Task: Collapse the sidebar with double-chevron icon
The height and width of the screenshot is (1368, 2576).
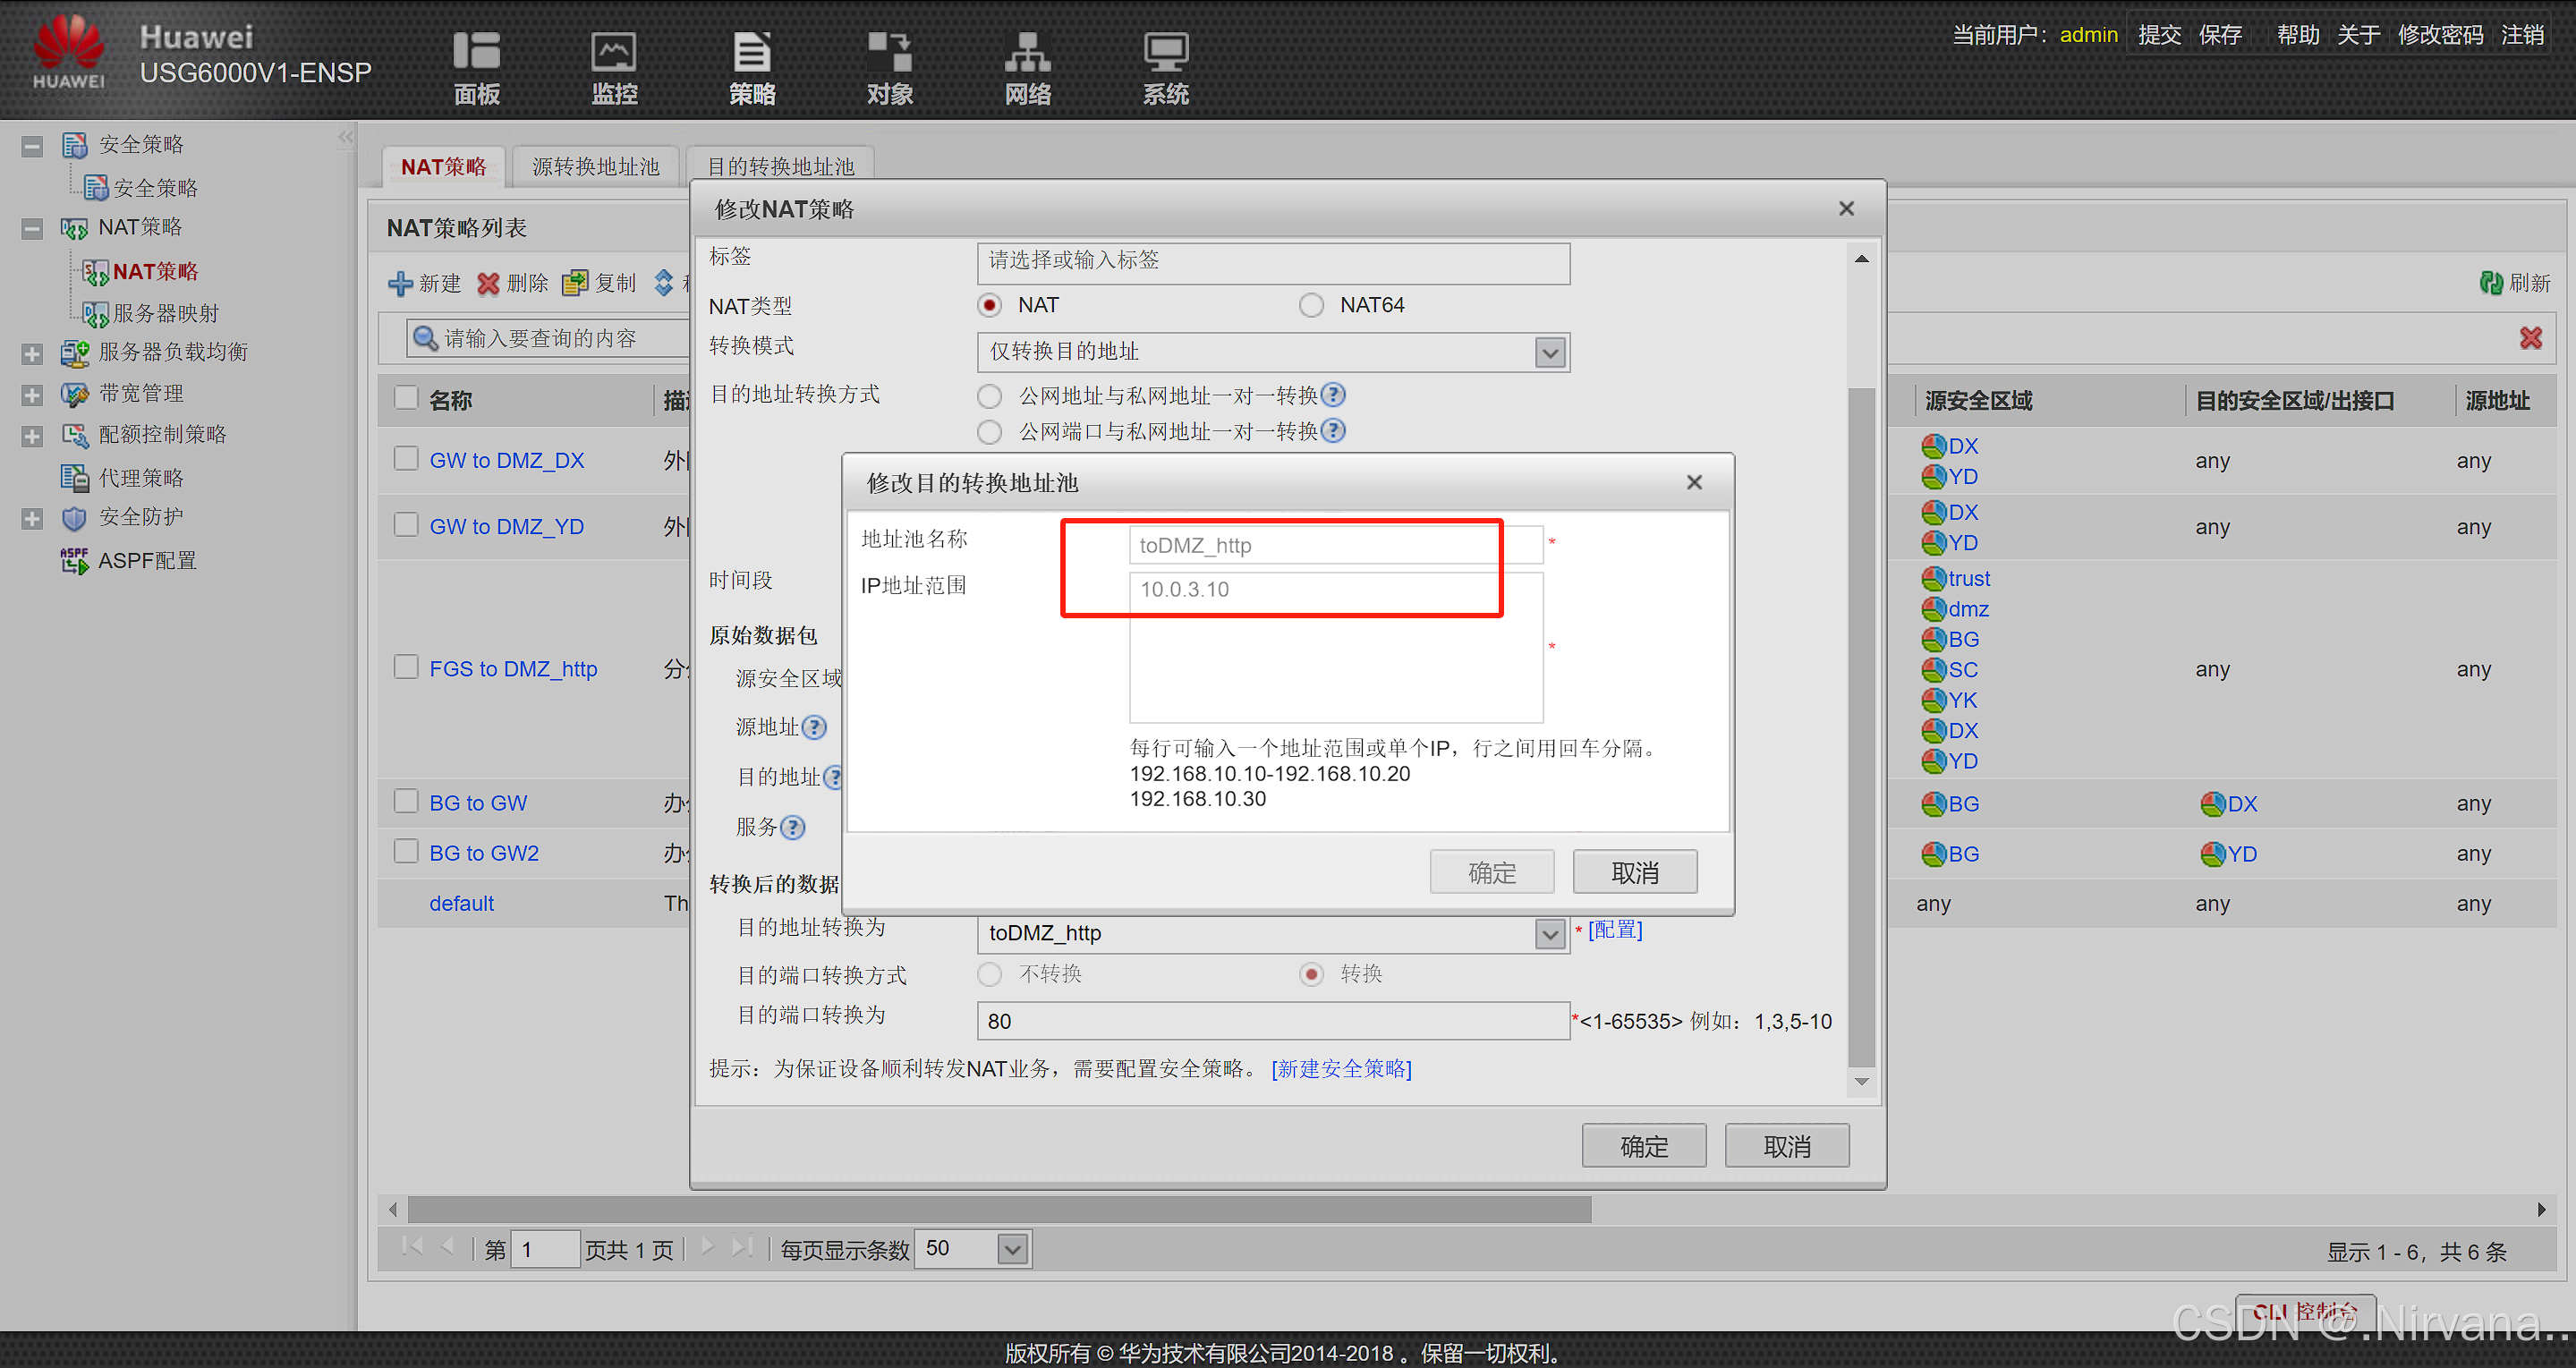Action: [345, 137]
